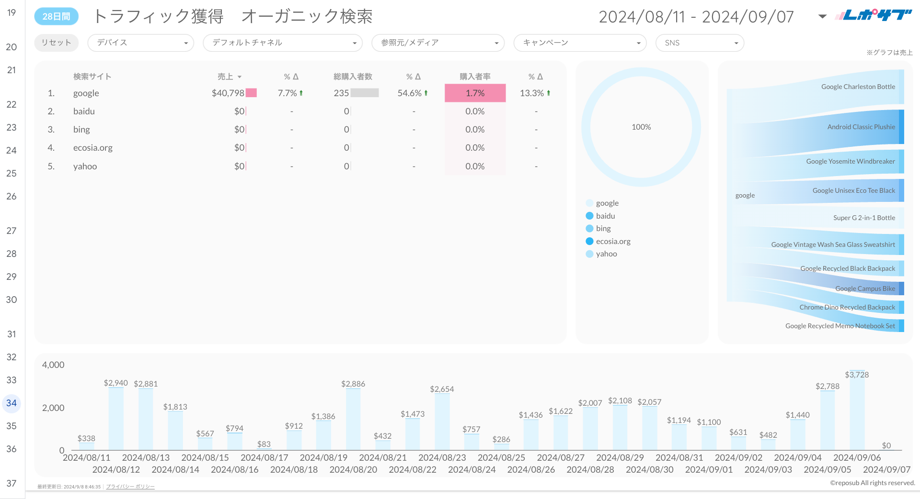Open the プライバシー ポリシー link
The height and width of the screenshot is (499, 920).
[130, 486]
